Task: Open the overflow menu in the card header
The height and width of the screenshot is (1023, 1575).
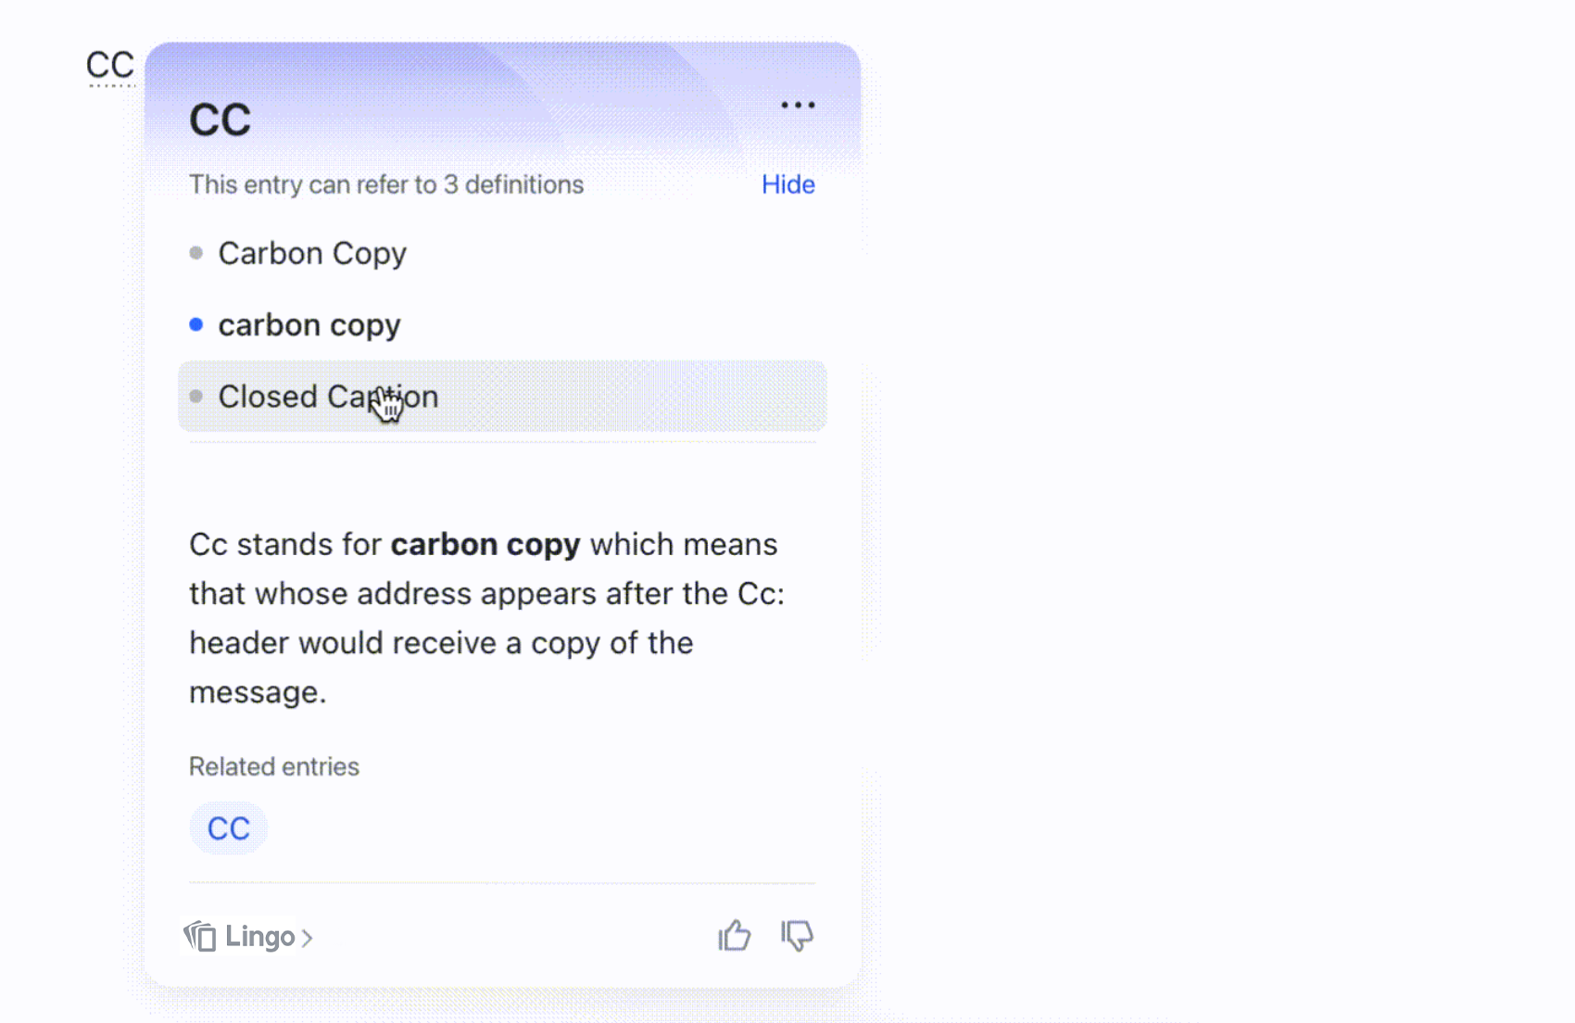Action: (798, 105)
